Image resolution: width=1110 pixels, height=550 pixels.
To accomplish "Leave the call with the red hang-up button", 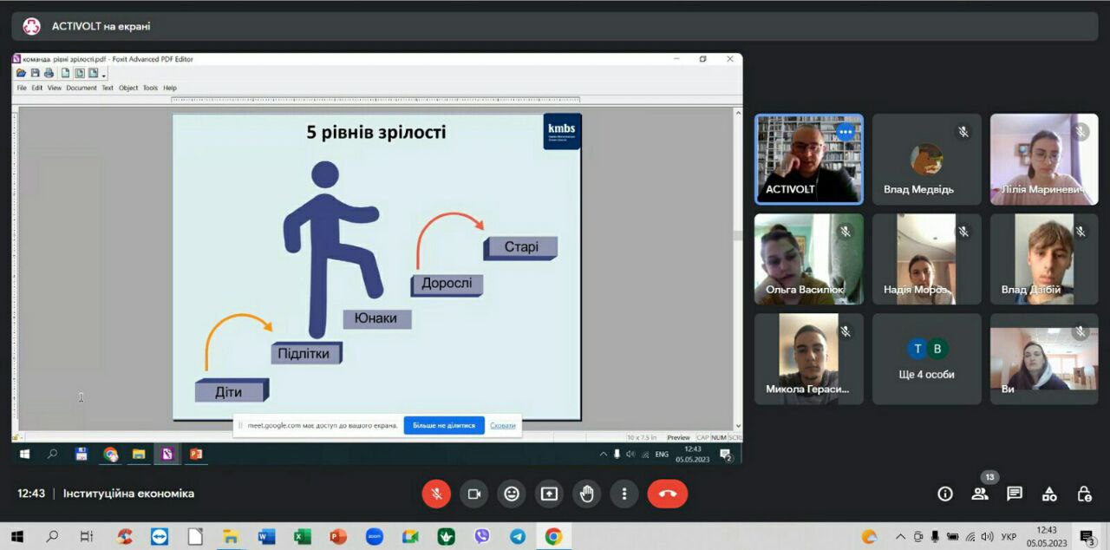I will point(667,494).
